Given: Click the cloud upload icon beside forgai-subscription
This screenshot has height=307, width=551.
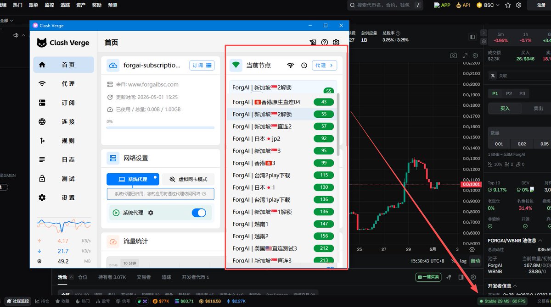Looking at the screenshot, I should 113,66.
